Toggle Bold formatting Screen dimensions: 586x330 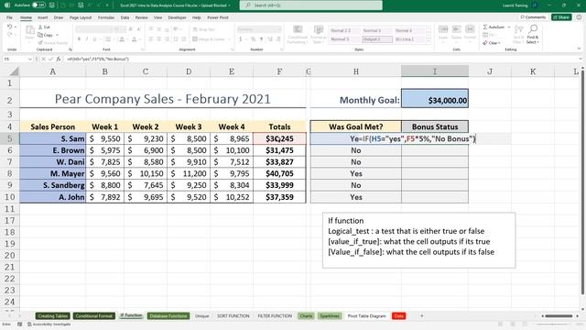click(79, 39)
